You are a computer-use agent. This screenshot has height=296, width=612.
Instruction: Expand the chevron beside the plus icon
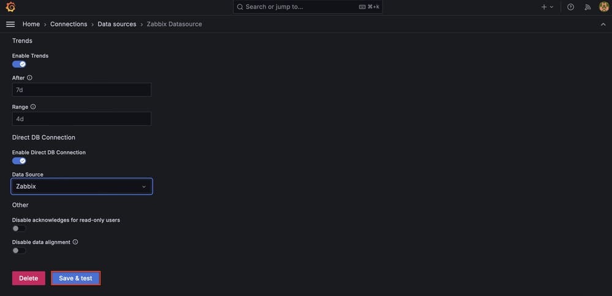click(x=551, y=7)
